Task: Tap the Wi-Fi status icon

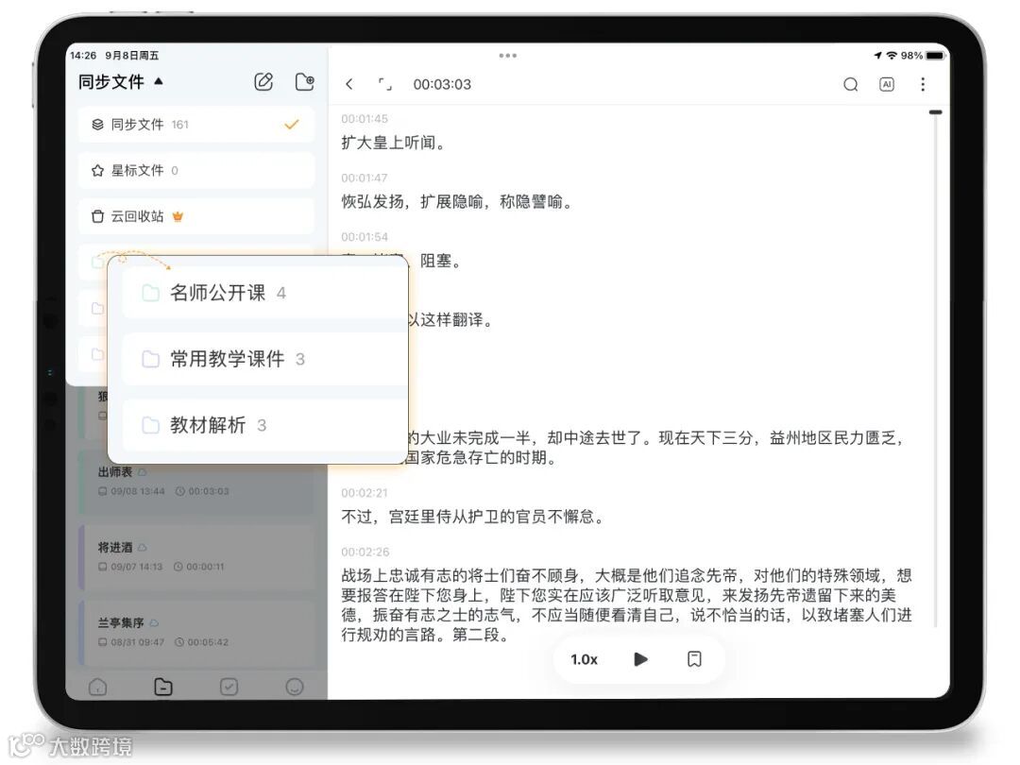Action: click(x=892, y=56)
